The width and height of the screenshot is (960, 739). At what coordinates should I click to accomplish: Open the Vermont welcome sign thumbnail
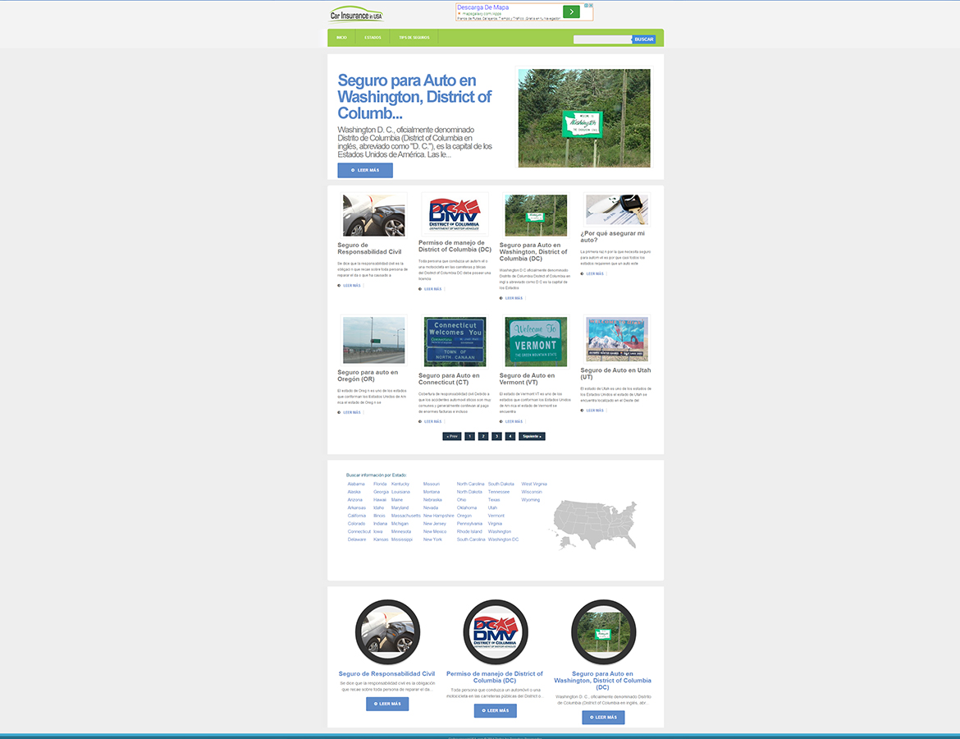535,341
